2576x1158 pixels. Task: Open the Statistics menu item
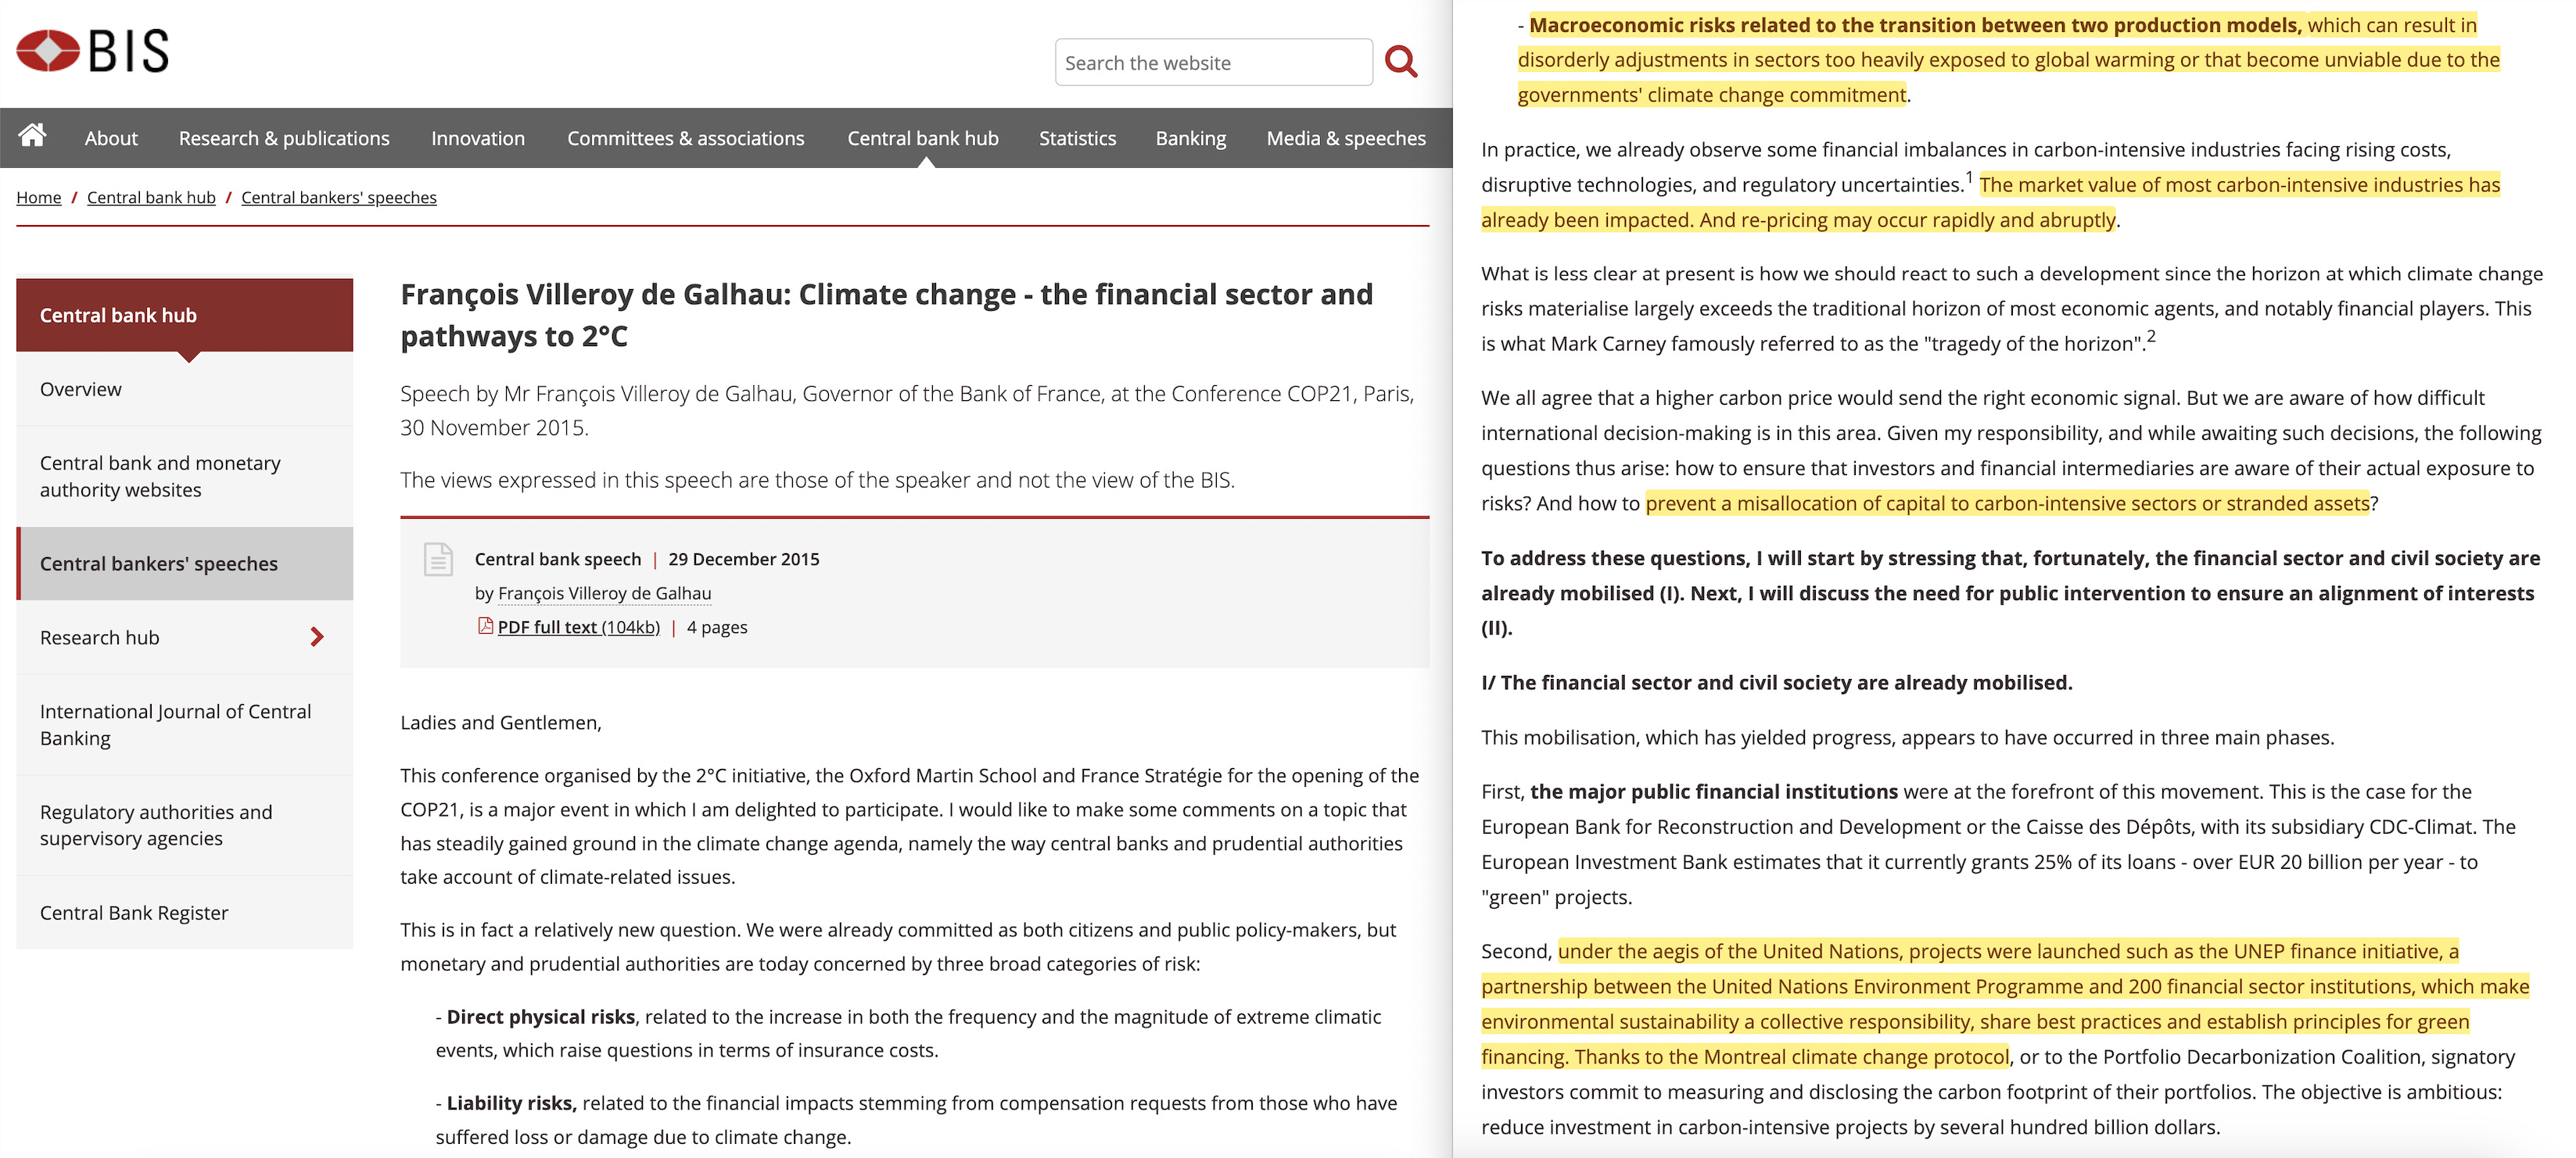(1076, 138)
